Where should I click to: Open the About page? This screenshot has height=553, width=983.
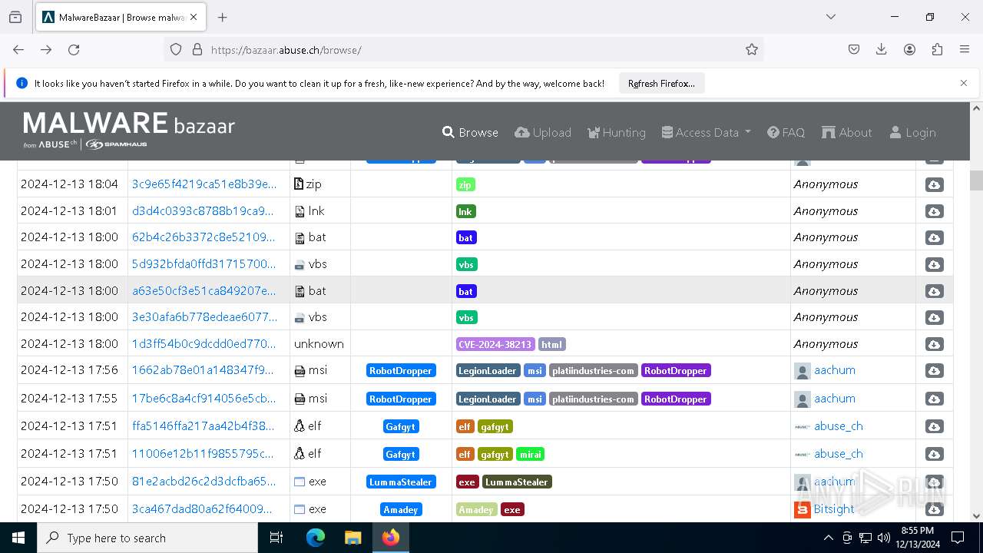pos(847,132)
